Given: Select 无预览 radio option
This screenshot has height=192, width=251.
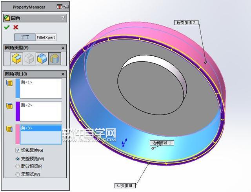Looking at the screenshot, I should click(18, 174).
